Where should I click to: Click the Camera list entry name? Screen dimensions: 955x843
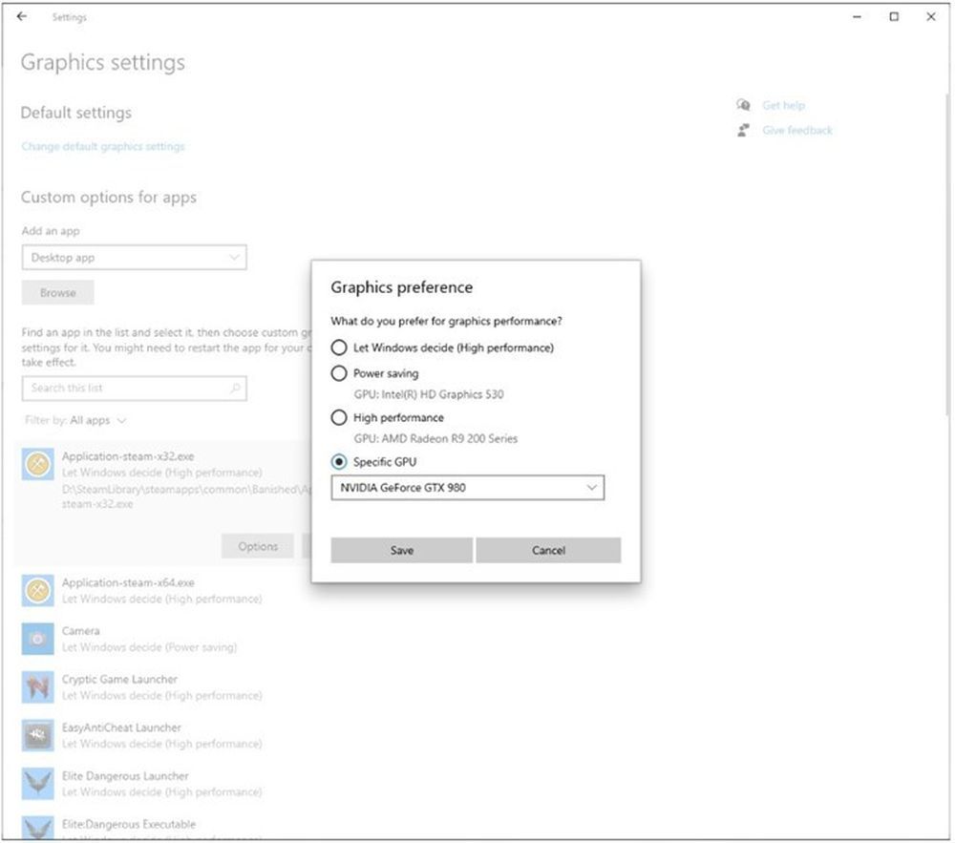80,631
